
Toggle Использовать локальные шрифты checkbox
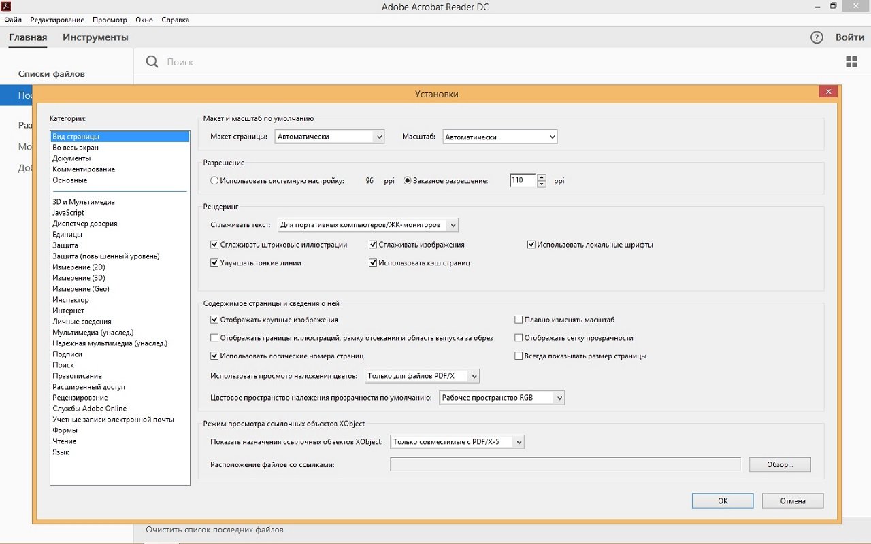pyautogui.click(x=531, y=245)
